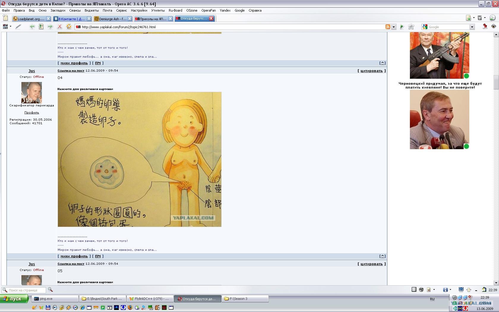Viewport: 499px width, 312px height.
Task: Click the пуск Start button
Action: point(14,299)
